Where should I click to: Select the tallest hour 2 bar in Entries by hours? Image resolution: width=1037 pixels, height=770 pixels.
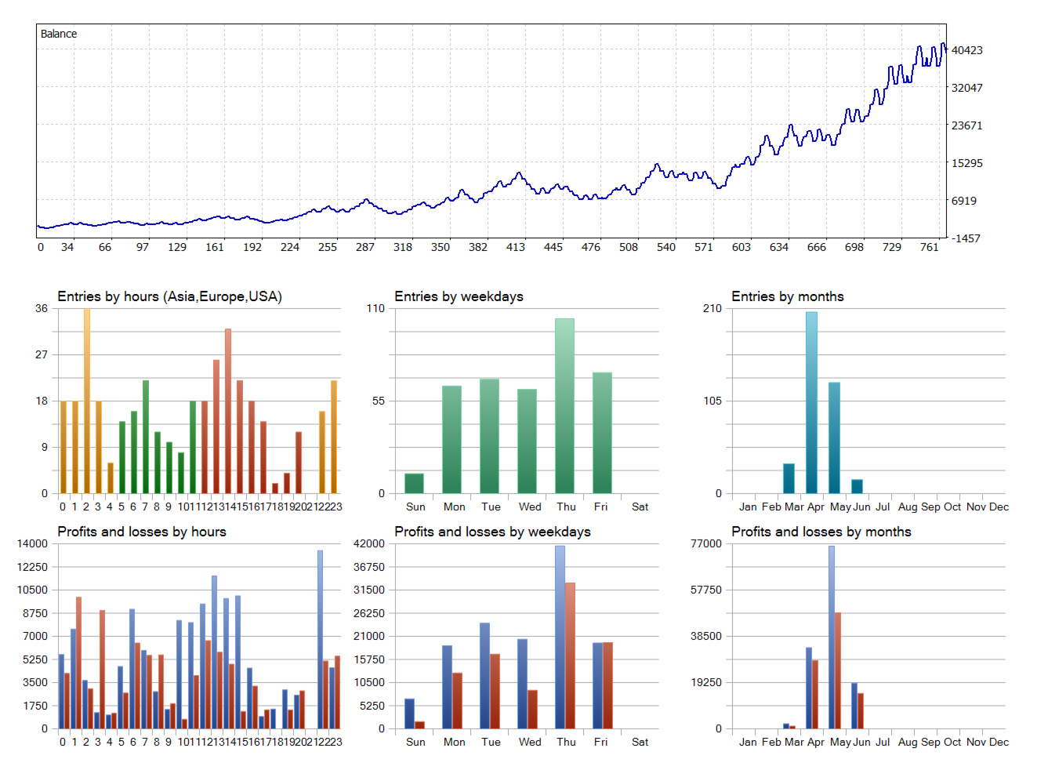(x=86, y=401)
